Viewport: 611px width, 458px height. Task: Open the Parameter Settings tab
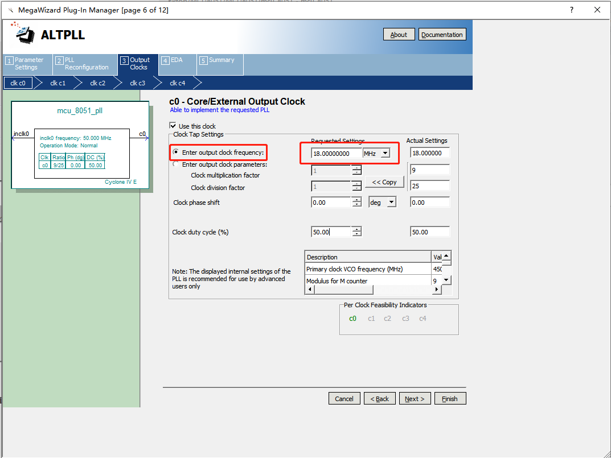(28, 64)
